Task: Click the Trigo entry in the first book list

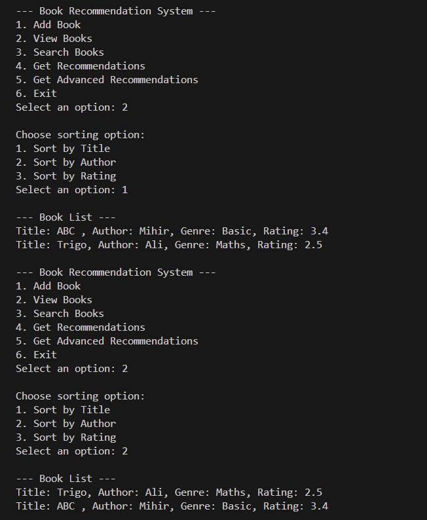Action: (x=169, y=245)
